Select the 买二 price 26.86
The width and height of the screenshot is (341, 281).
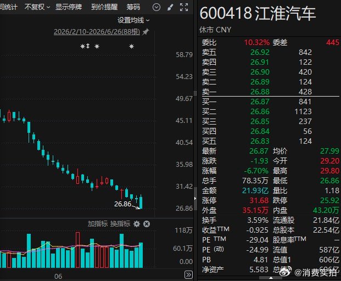point(260,112)
